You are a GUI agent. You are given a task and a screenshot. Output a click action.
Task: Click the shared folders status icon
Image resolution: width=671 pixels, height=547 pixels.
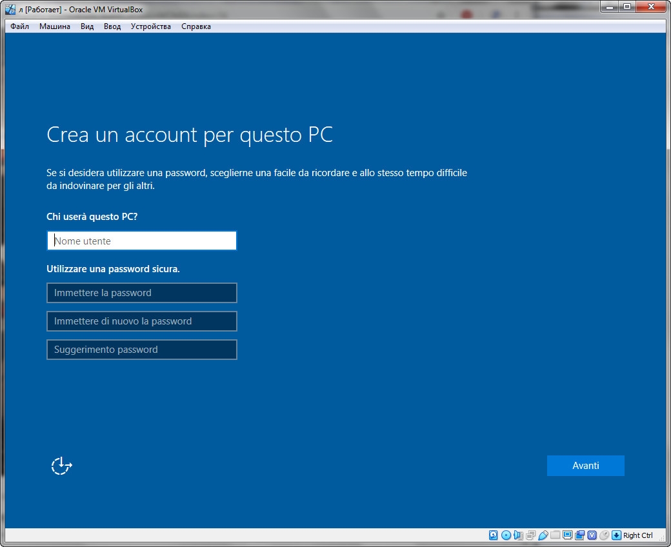click(555, 535)
